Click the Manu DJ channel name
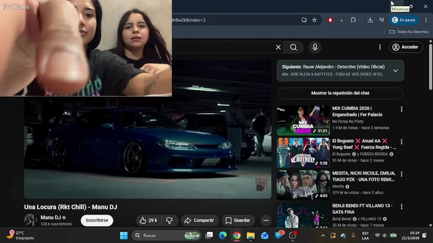Screen dimensions: 433x243 [51, 218]
